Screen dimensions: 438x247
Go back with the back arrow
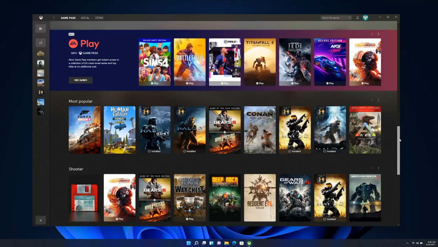click(54, 18)
